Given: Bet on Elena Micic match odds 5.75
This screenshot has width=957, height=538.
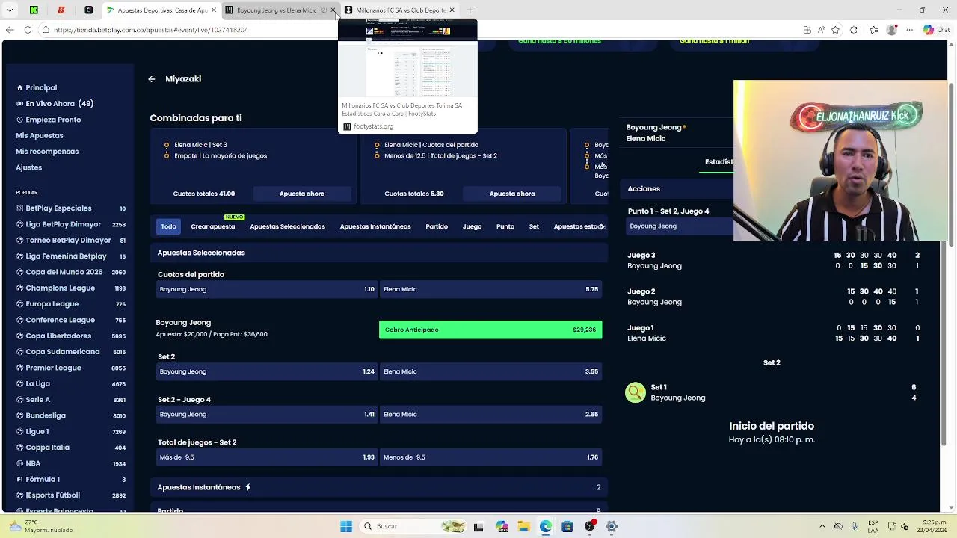Looking at the screenshot, I should coord(490,289).
